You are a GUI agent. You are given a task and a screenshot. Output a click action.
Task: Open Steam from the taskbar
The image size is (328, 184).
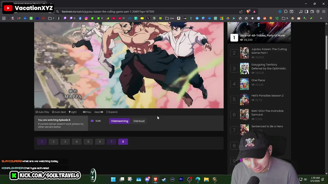coord(164,179)
